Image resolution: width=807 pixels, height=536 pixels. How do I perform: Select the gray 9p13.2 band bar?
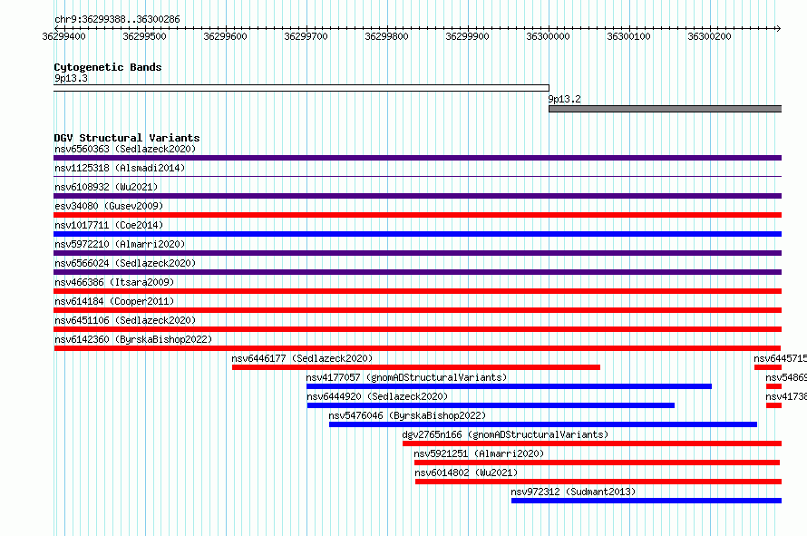coord(665,109)
